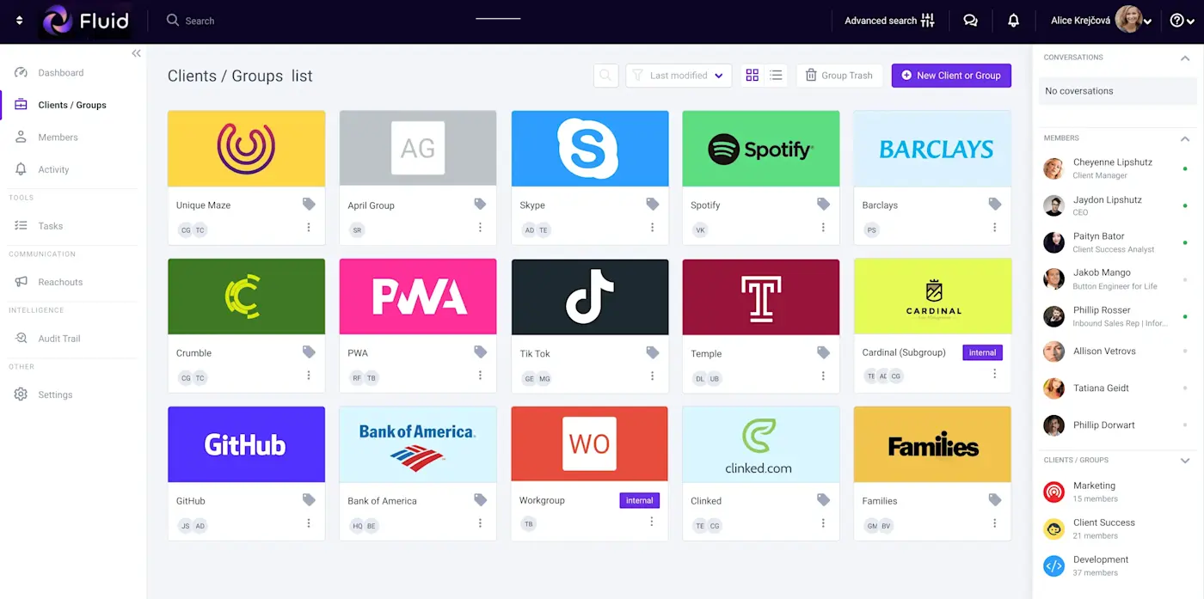This screenshot has height=599, width=1204.
Task: Open the notifications bell
Action: (x=1013, y=21)
